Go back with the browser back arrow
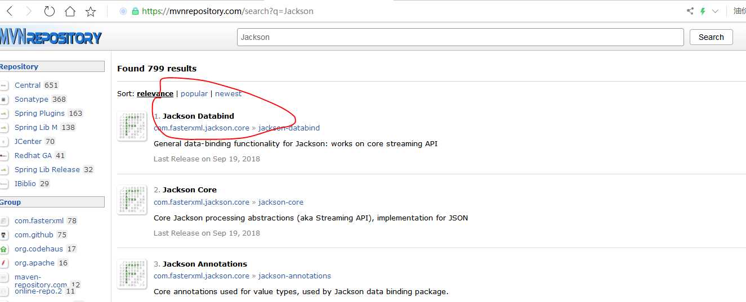 [10, 11]
